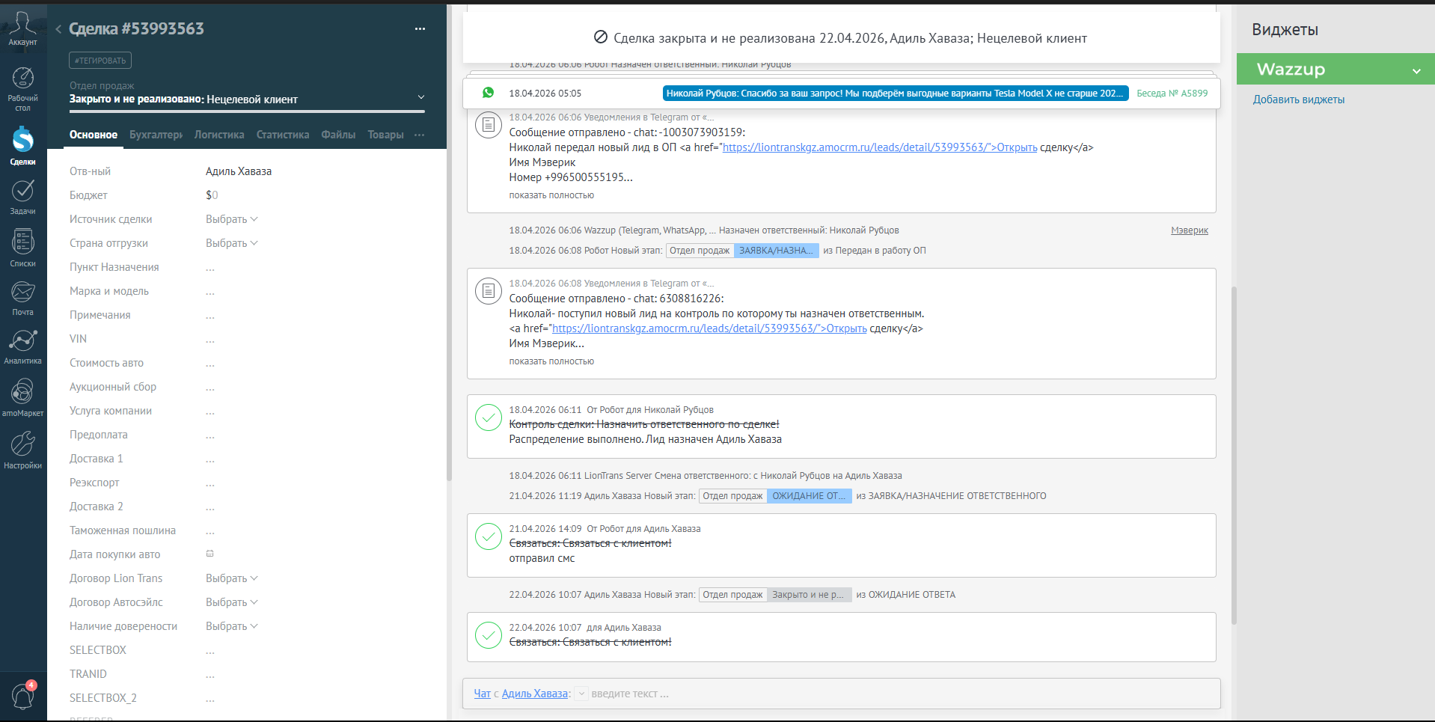Click Отв-ный value Адиль Хаваза
The image size is (1435, 722).
[239, 171]
